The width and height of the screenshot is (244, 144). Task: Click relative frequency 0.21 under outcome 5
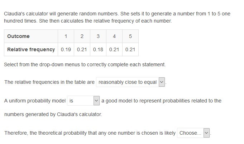pos(130,49)
